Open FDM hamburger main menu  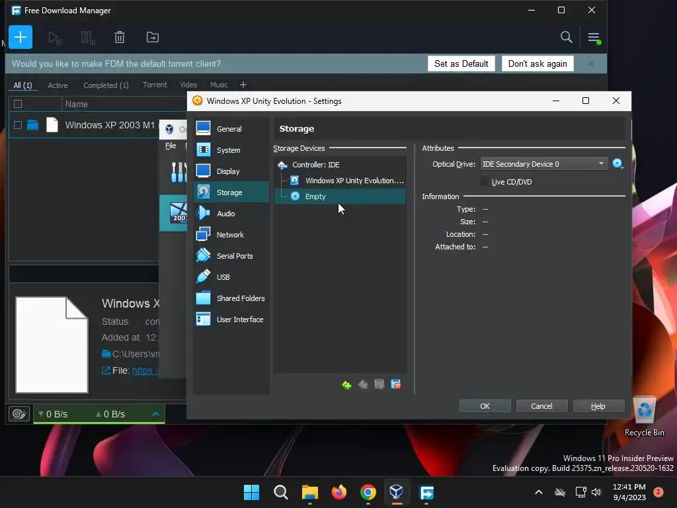[594, 38]
